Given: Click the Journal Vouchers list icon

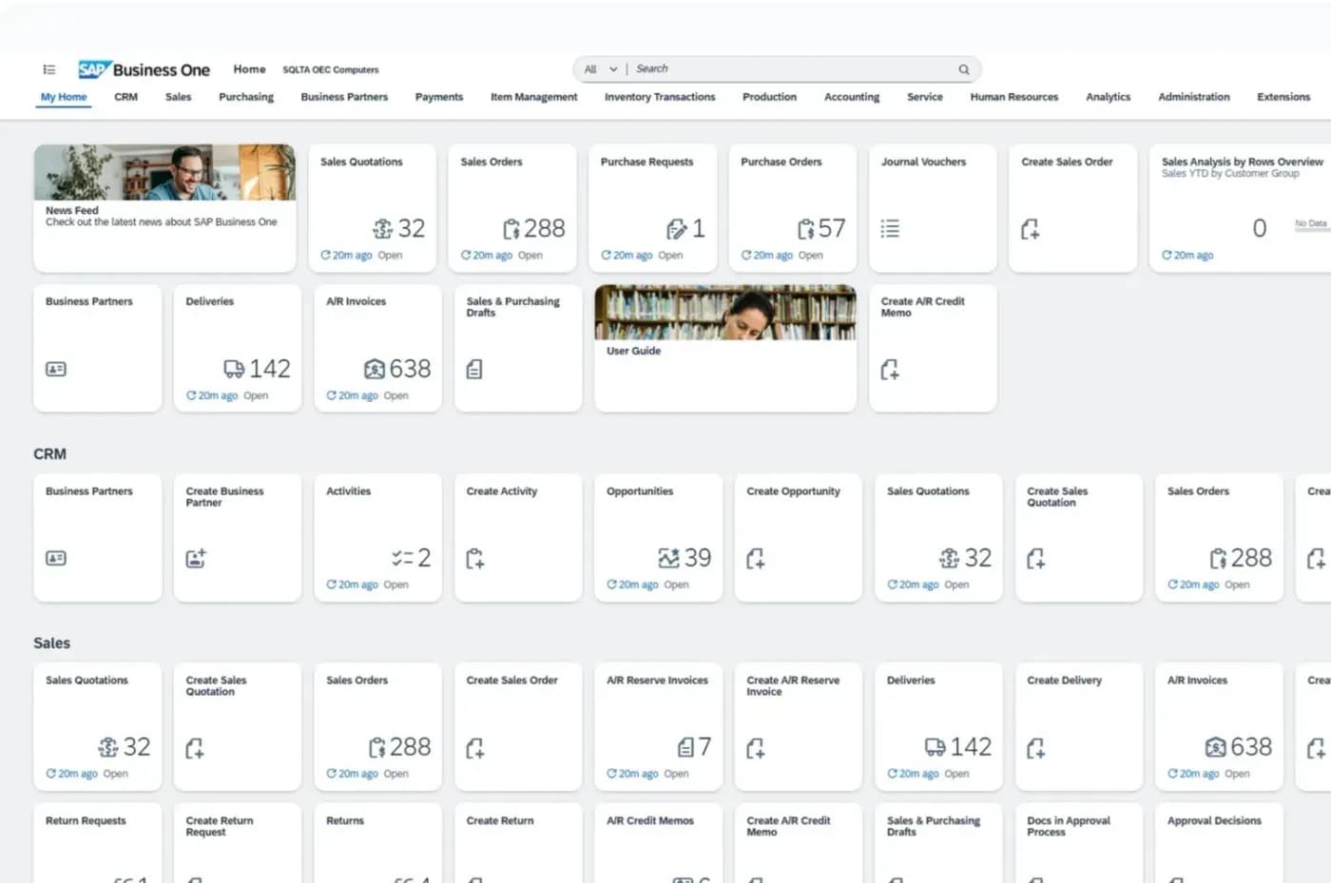Looking at the screenshot, I should pos(890,229).
